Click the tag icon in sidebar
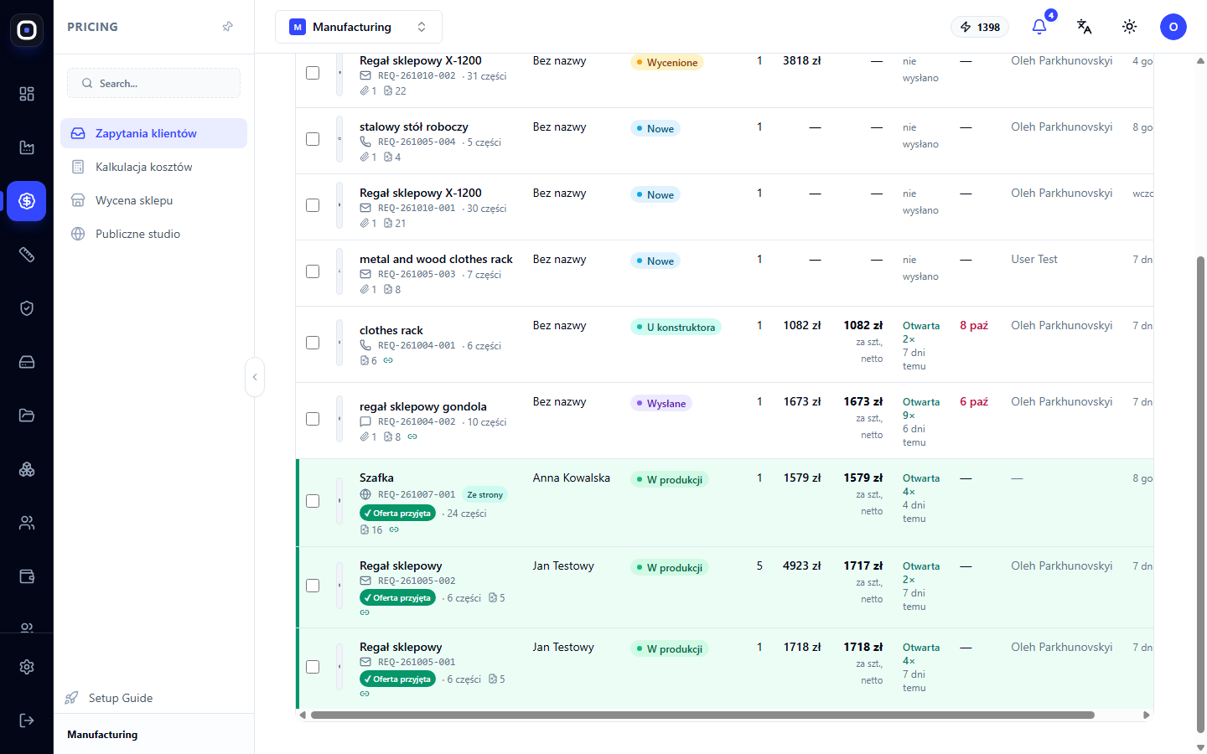Viewport: 1207px width, 754px height. pos(27,255)
